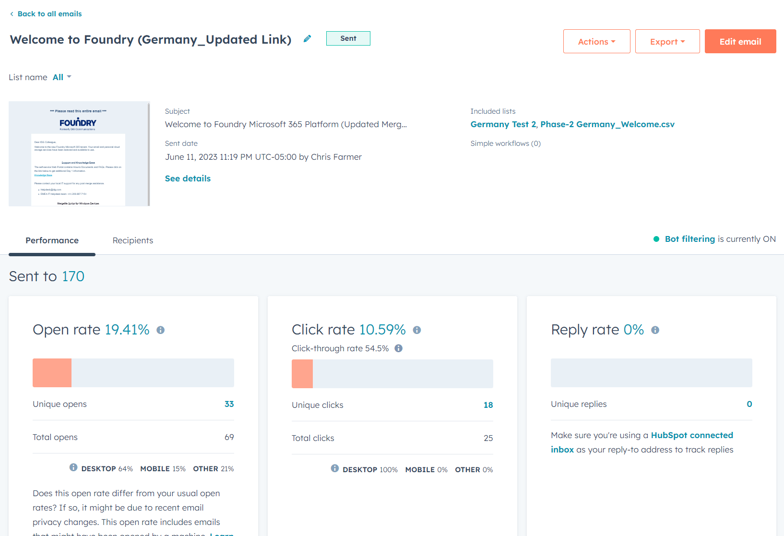Image resolution: width=784 pixels, height=536 pixels.
Task: Click the Sent to 170 recipient count
Action: click(x=73, y=276)
